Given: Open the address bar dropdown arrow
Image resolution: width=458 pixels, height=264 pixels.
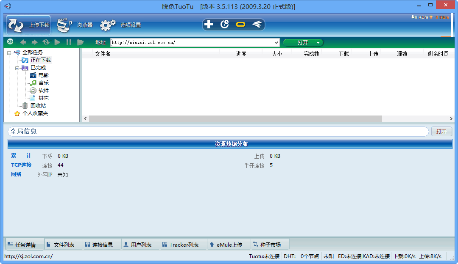Looking at the screenshot, I should click(x=276, y=43).
